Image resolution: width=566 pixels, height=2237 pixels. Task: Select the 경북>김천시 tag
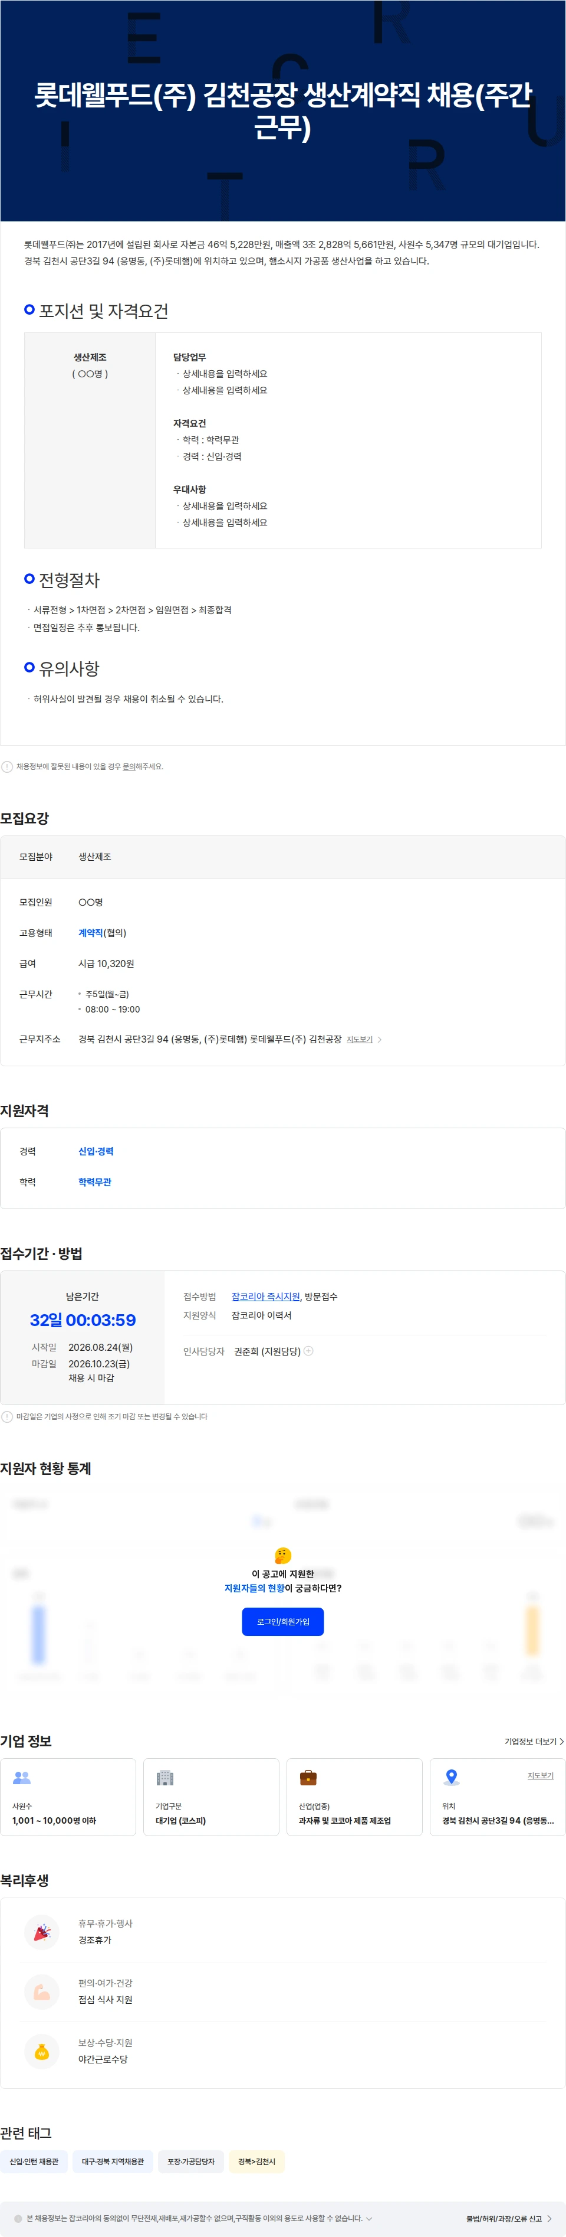coord(256,2161)
